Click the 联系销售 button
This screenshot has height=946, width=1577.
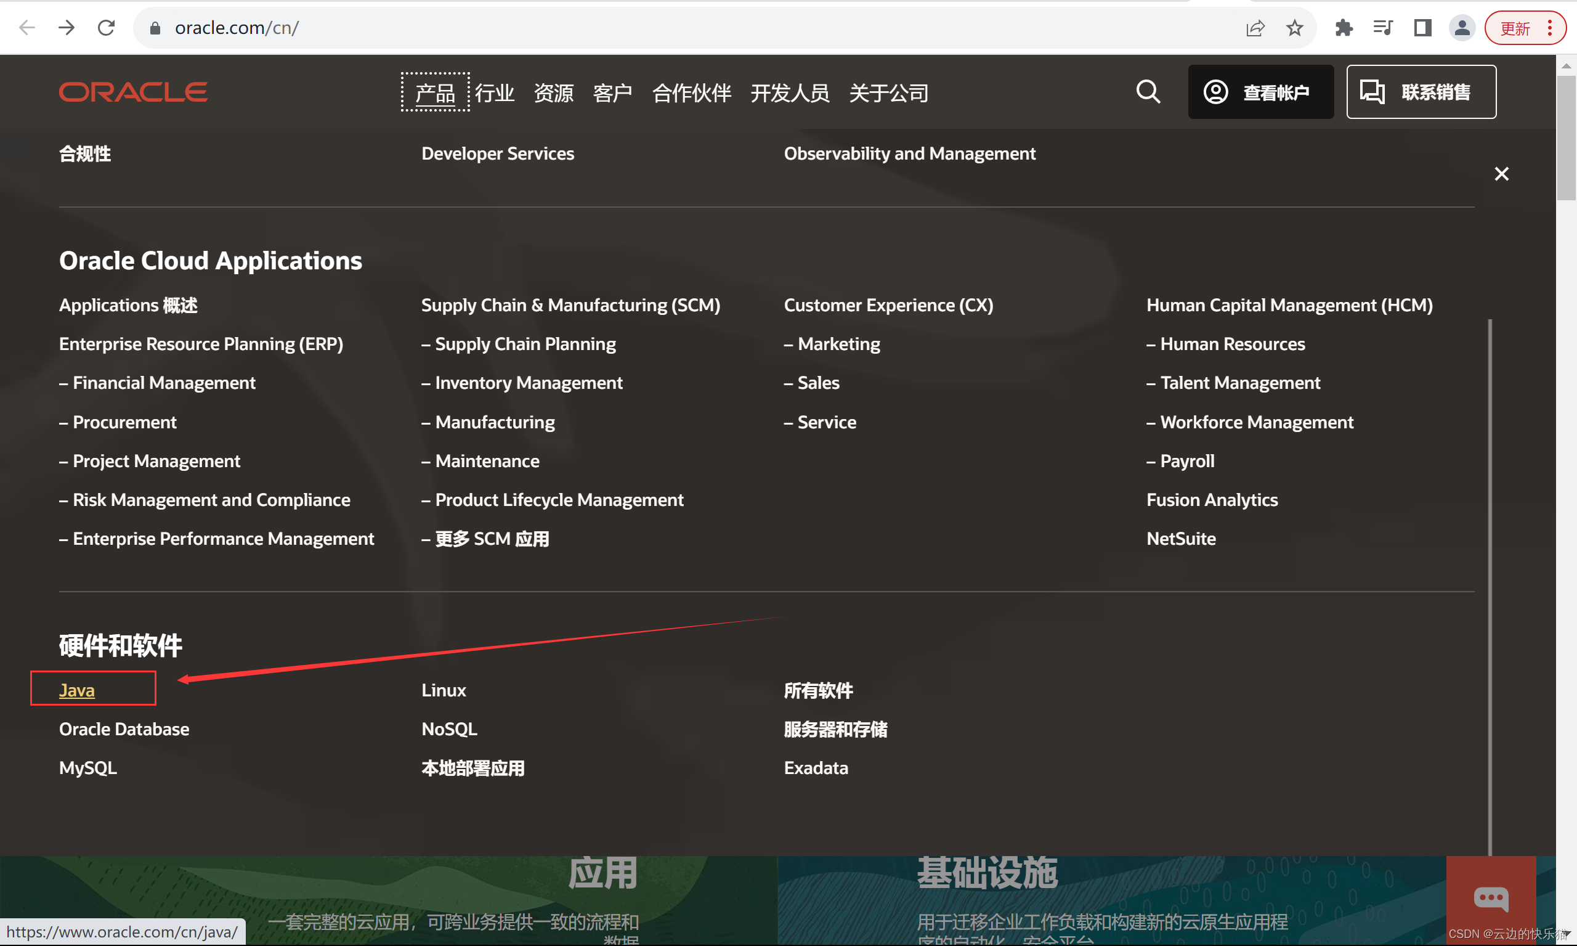coord(1421,92)
